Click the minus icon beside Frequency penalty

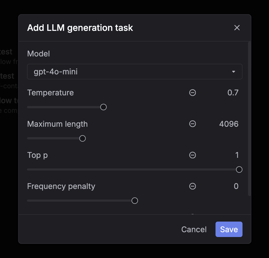tap(193, 186)
